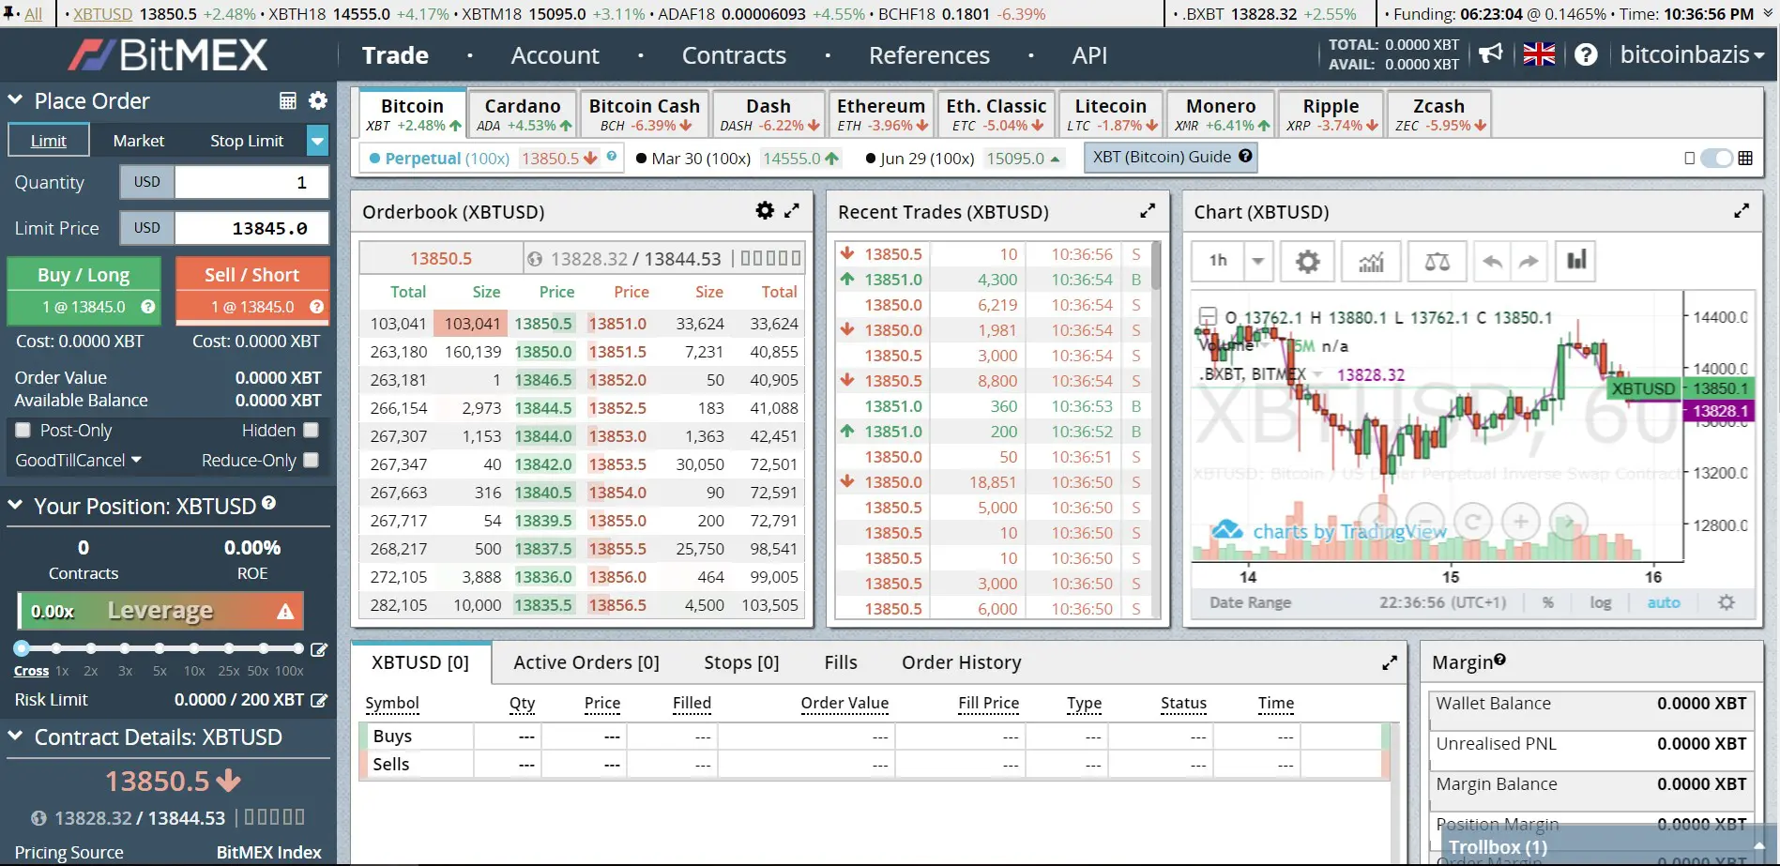This screenshot has height=866, width=1780.
Task: Toggle chart percent scale
Action: pos(1548,602)
